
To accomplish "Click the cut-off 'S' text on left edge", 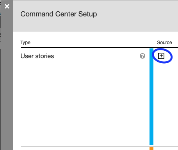I will [0, 35].
